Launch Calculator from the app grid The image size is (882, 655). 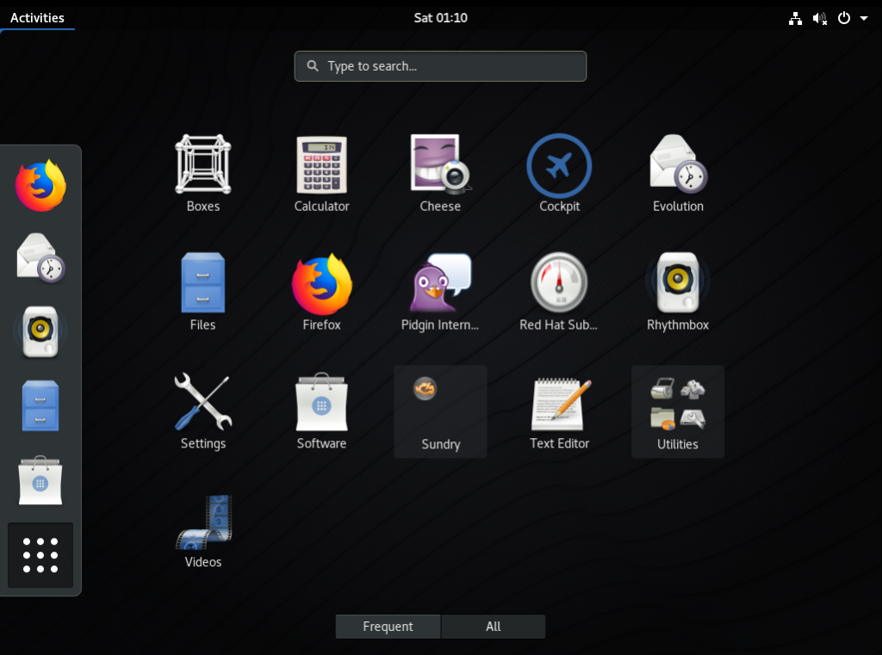(322, 173)
